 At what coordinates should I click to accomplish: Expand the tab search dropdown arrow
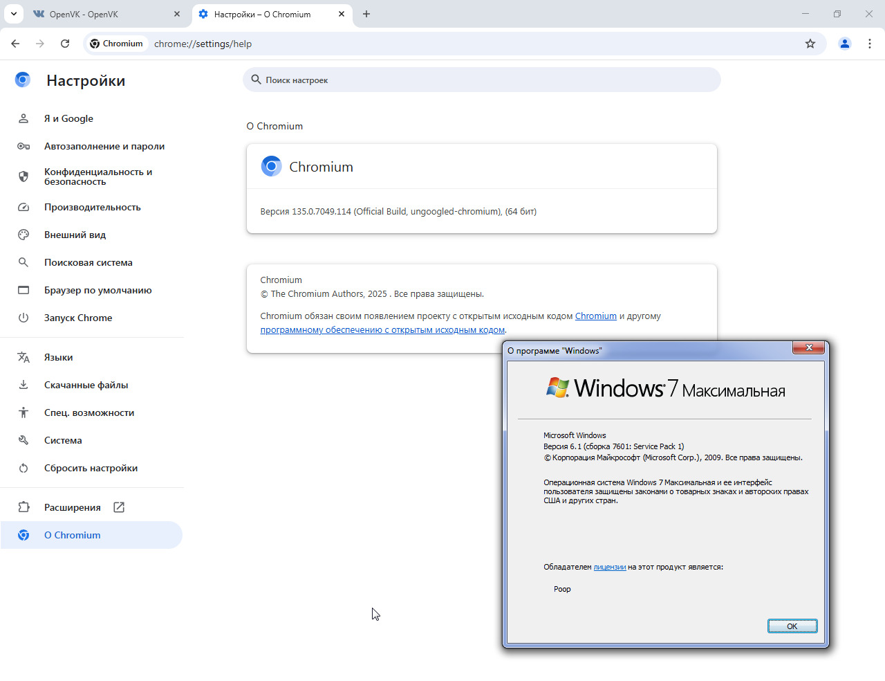[14, 14]
